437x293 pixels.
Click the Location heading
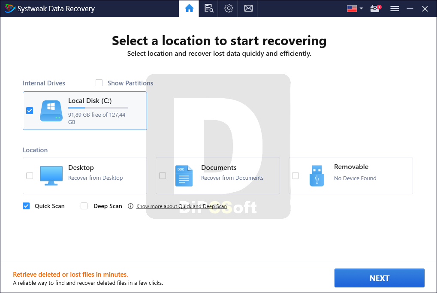pyautogui.click(x=35, y=150)
